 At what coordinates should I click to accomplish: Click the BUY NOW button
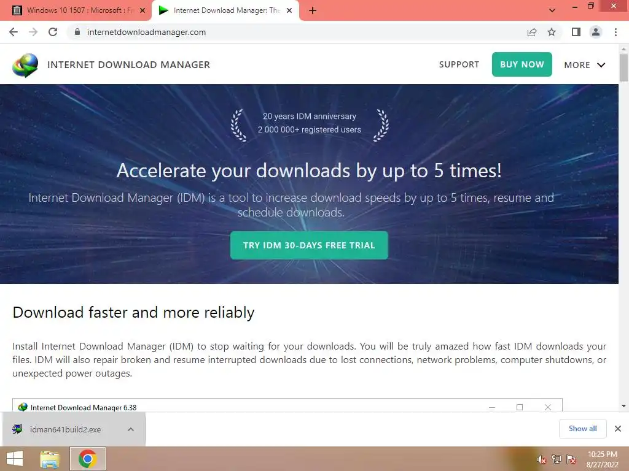[x=522, y=64]
